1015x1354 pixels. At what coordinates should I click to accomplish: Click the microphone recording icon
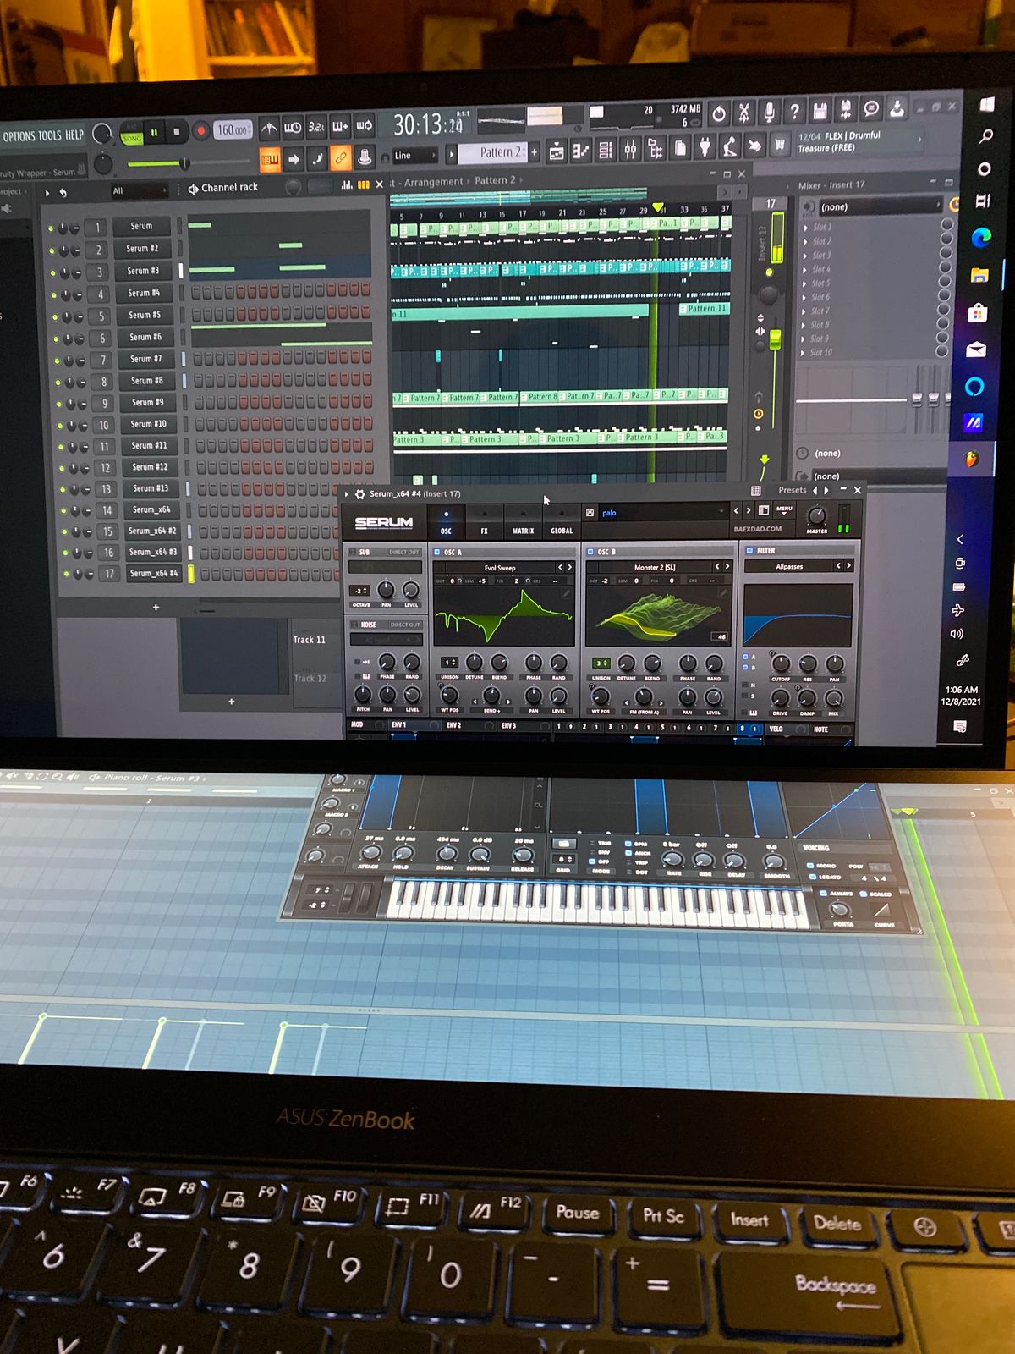point(769,112)
